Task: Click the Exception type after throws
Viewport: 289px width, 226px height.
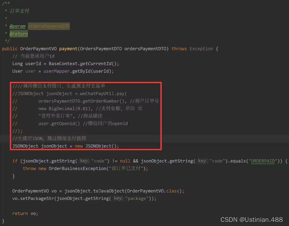Action: [201, 49]
